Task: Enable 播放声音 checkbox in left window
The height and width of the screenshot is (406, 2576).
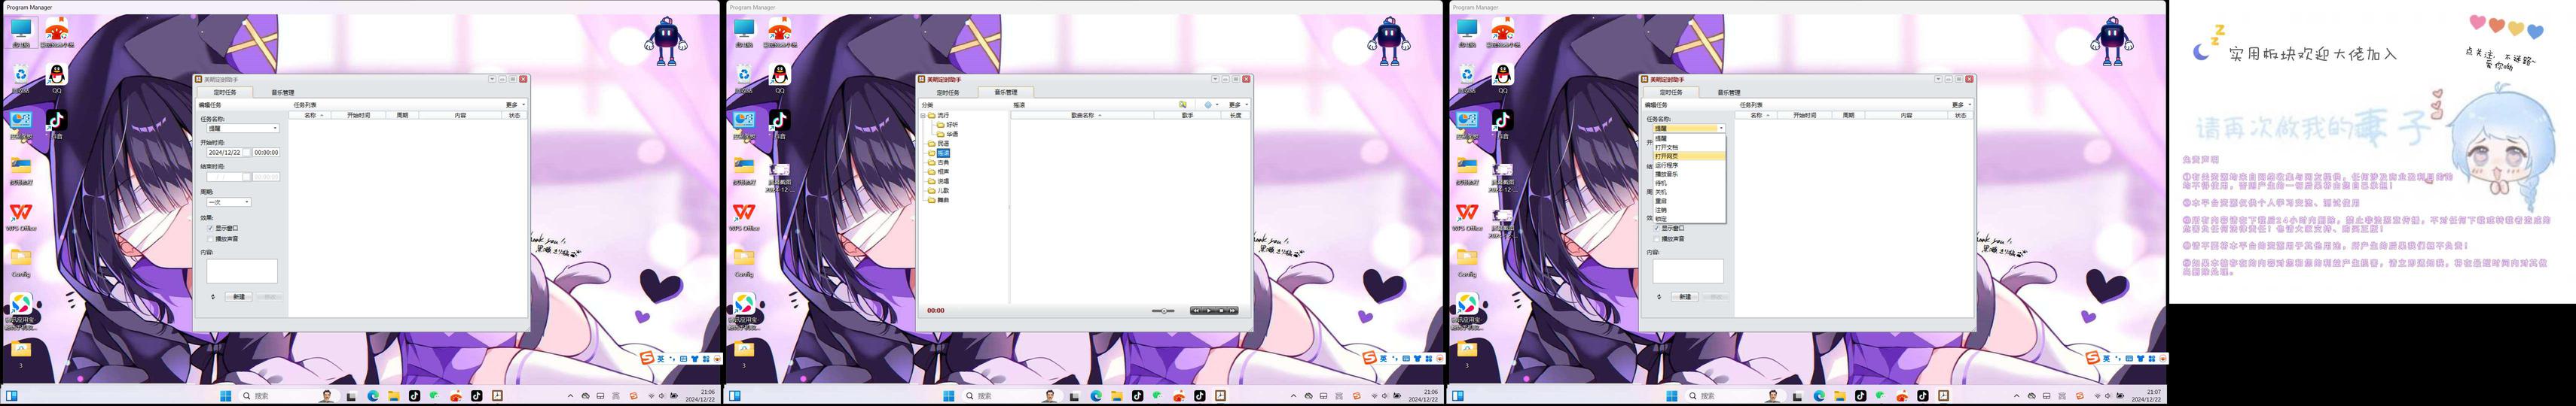Action: (209, 238)
